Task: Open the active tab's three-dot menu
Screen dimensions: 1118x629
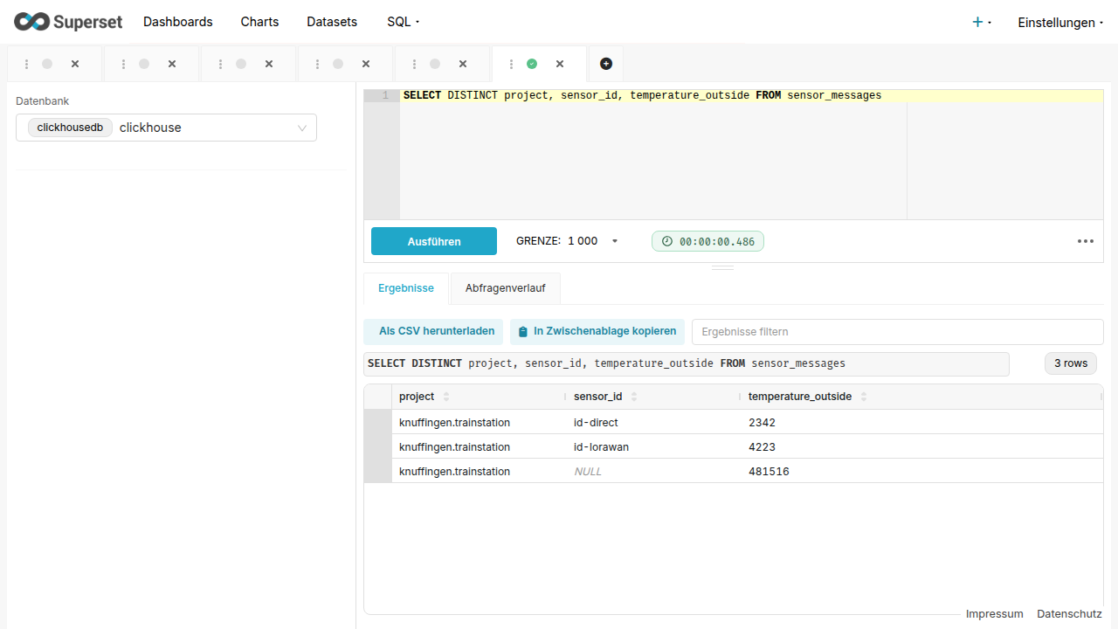Action: click(511, 64)
